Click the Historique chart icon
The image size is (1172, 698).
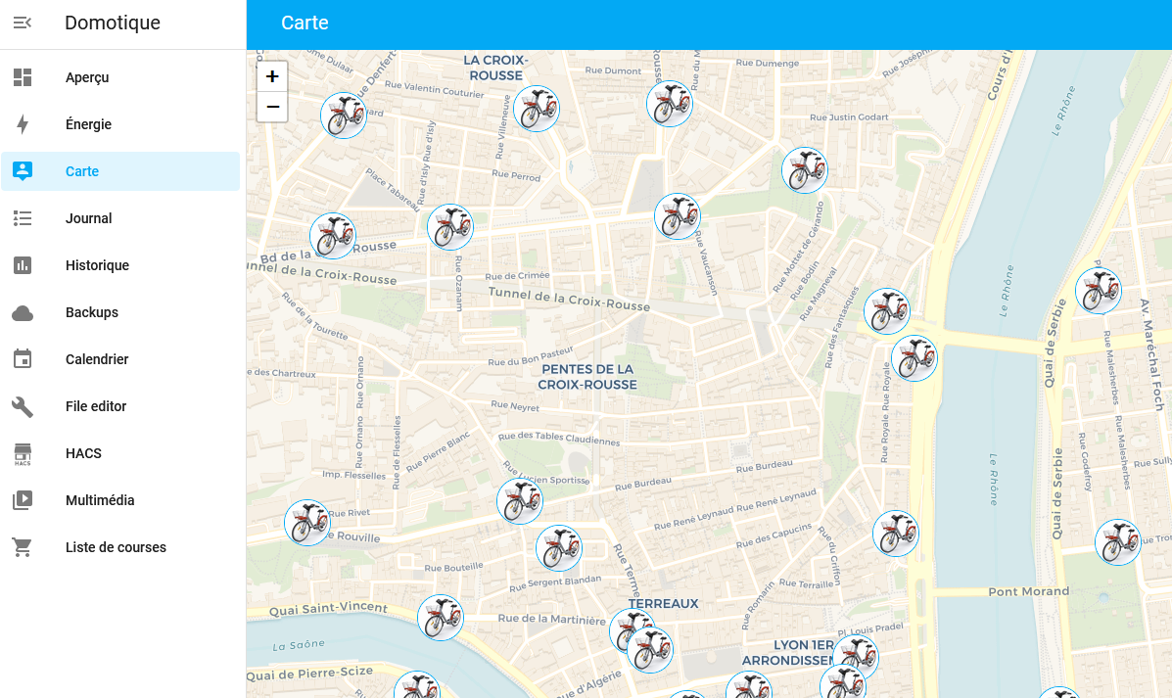[23, 265]
